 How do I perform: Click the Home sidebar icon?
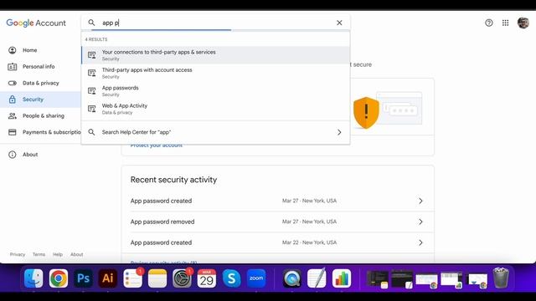[13, 50]
